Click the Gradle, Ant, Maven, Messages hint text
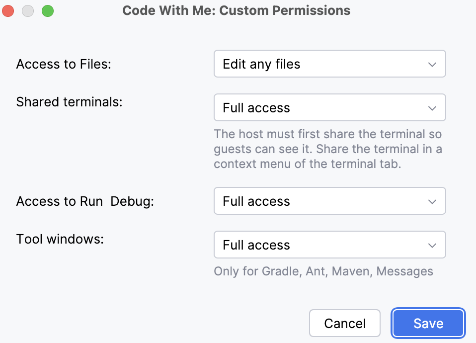The height and width of the screenshot is (343, 476). (x=323, y=271)
